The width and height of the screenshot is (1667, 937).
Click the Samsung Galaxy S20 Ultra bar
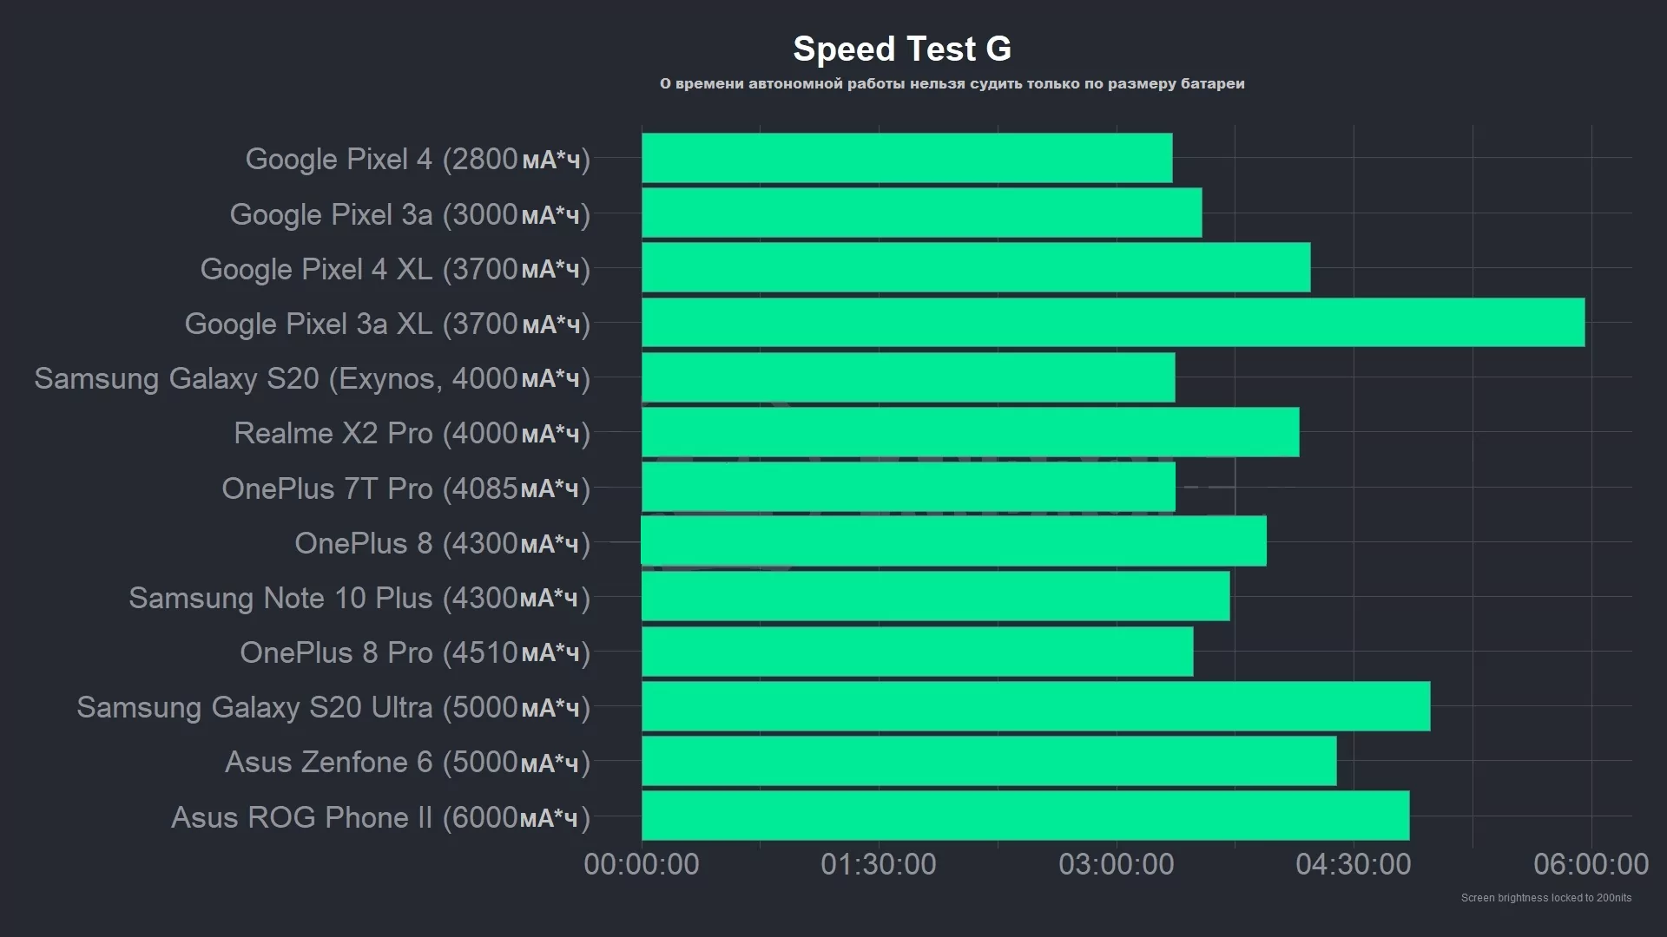pyautogui.click(x=1036, y=706)
